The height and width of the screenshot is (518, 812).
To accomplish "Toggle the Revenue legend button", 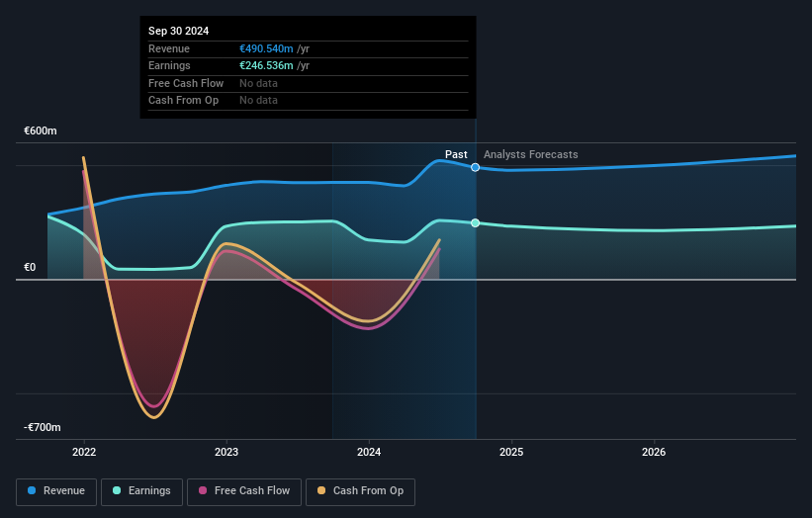I will tap(56, 491).
